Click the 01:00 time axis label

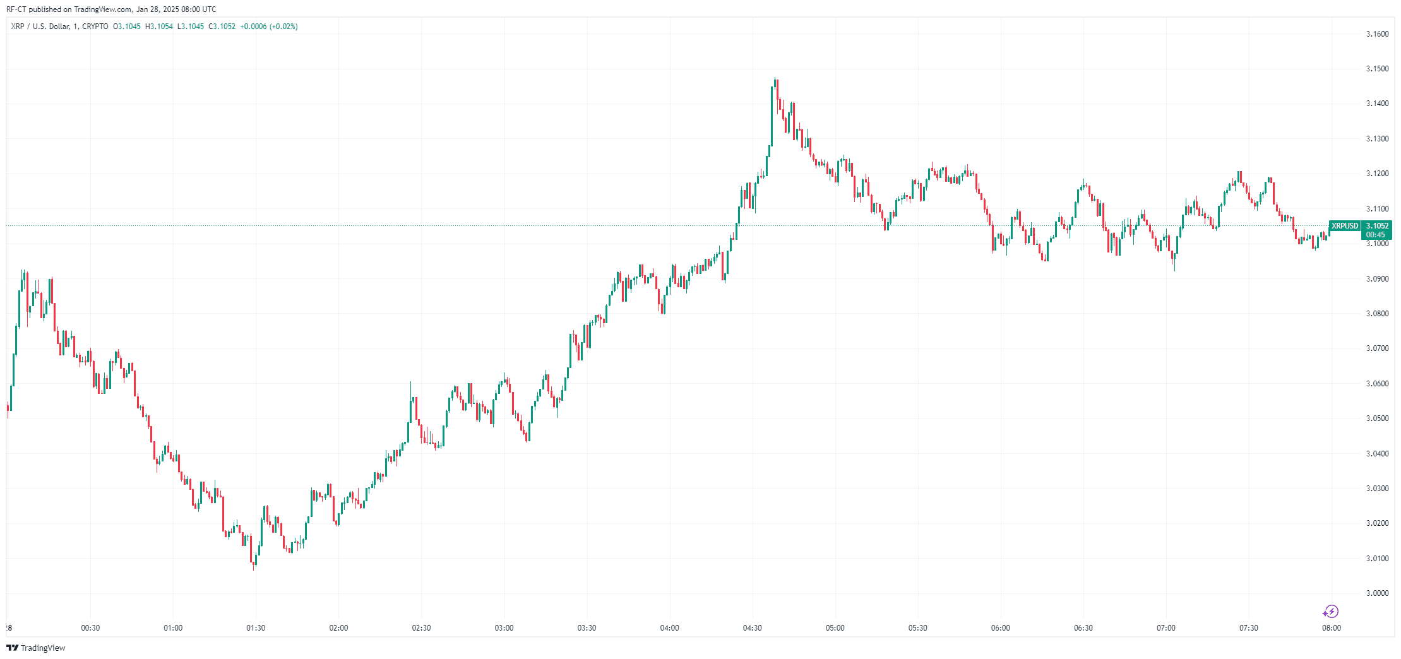[x=173, y=628]
